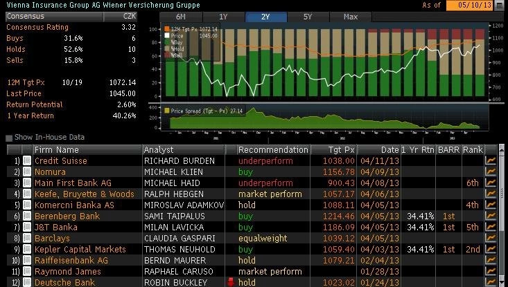This screenshot has height=287, width=508.
Task: Click the CZK currency field
Action: [x=121, y=16]
